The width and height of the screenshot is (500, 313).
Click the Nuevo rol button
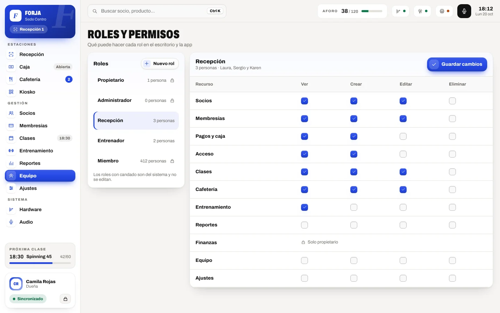click(160, 64)
